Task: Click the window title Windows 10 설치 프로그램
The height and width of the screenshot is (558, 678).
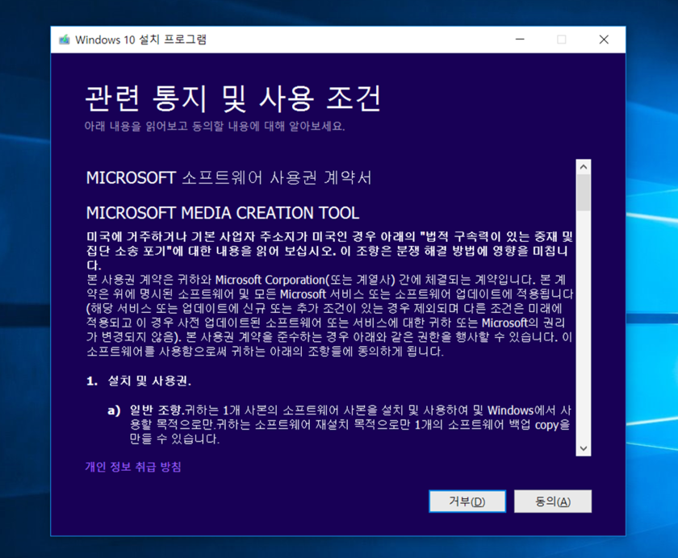Action: (141, 40)
